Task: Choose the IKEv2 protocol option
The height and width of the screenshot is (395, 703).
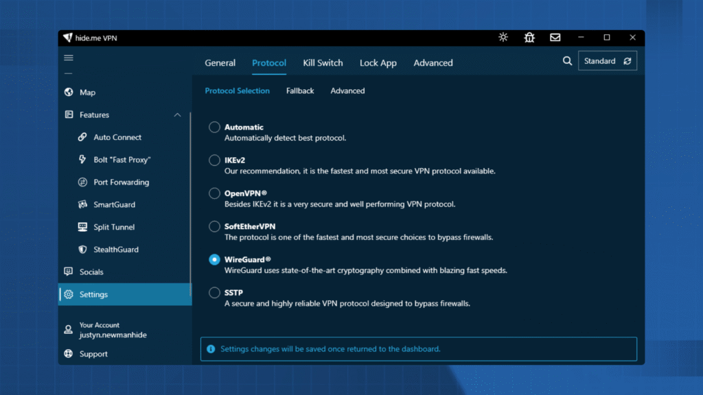Action: (215, 160)
